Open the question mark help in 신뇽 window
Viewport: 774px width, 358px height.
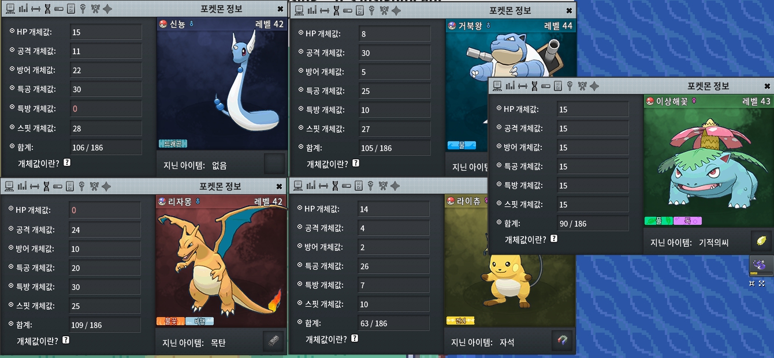(67, 163)
